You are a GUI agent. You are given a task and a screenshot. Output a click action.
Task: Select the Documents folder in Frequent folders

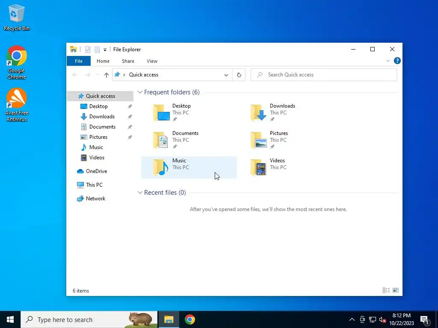click(189, 140)
